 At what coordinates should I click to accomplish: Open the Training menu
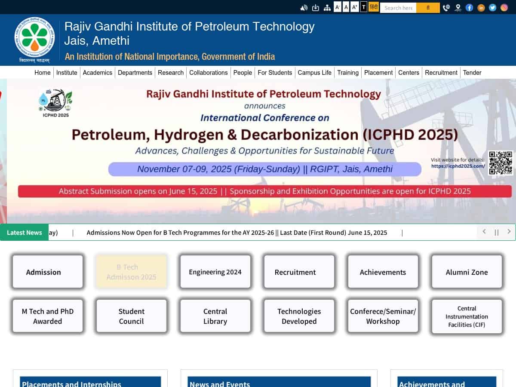pyautogui.click(x=348, y=73)
